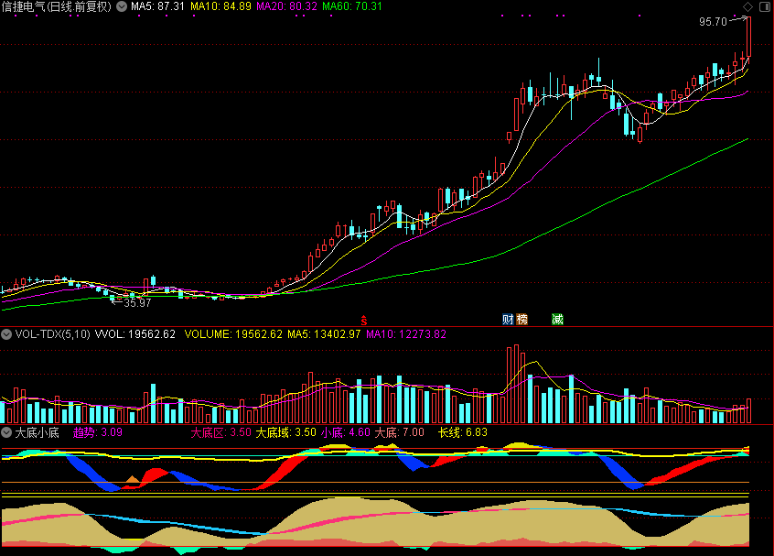Click the 大底小底 indicator name
Viewport: 774px width, 556px height.
pos(37,431)
